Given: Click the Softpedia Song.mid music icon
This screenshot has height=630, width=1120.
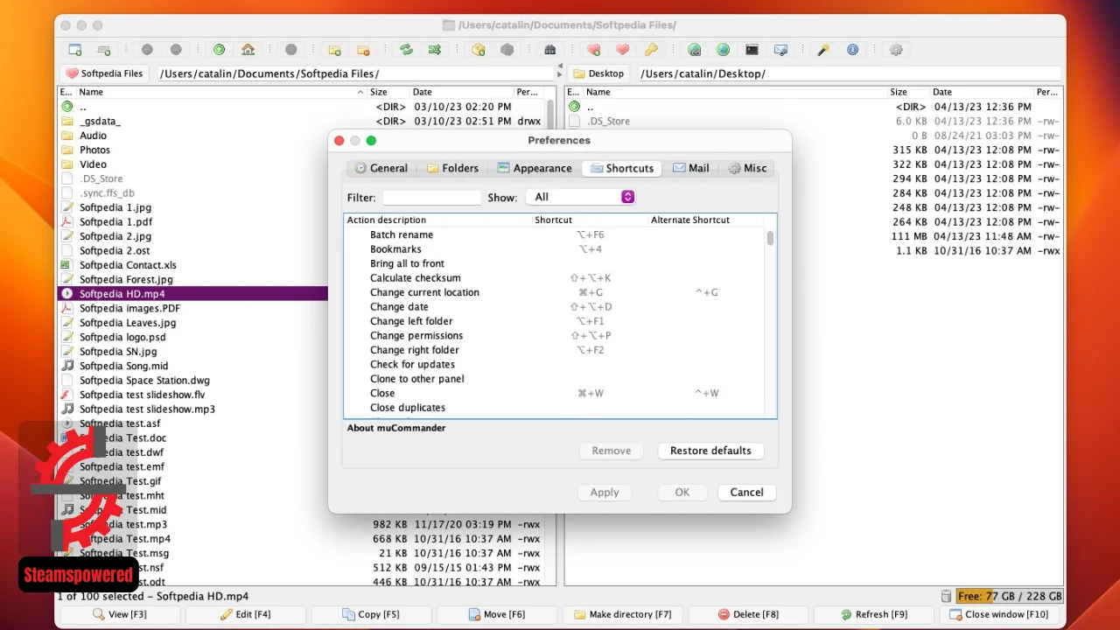Looking at the screenshot, I should click(x=67, y=366).
